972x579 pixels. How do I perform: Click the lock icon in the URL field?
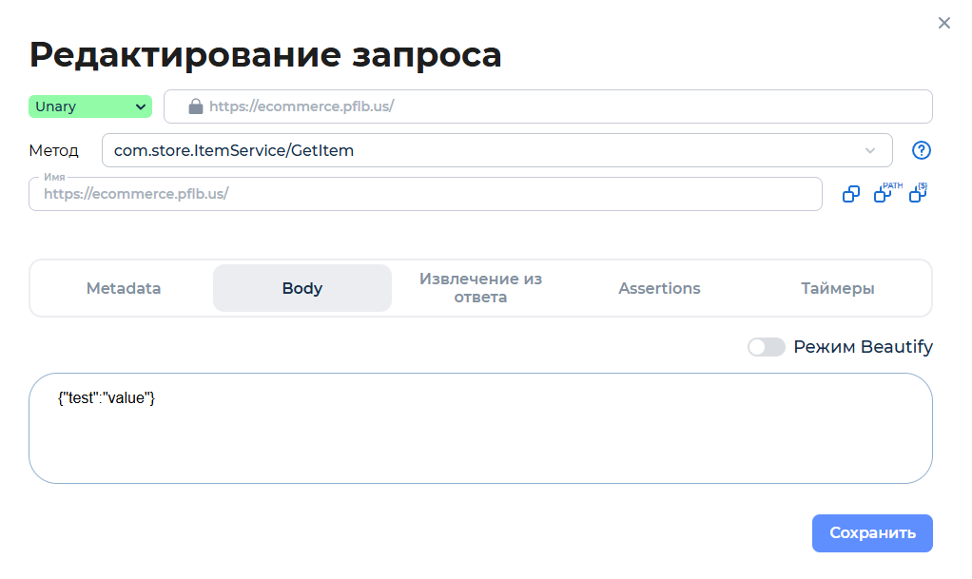point(195,106)
